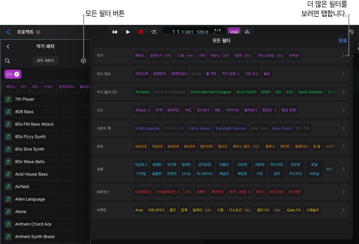The width and height of the screenshot is (359, 244).
Task: Toggle the Drum Machine Designer filter
Action: pyautogui.click(x=211, y=92)
